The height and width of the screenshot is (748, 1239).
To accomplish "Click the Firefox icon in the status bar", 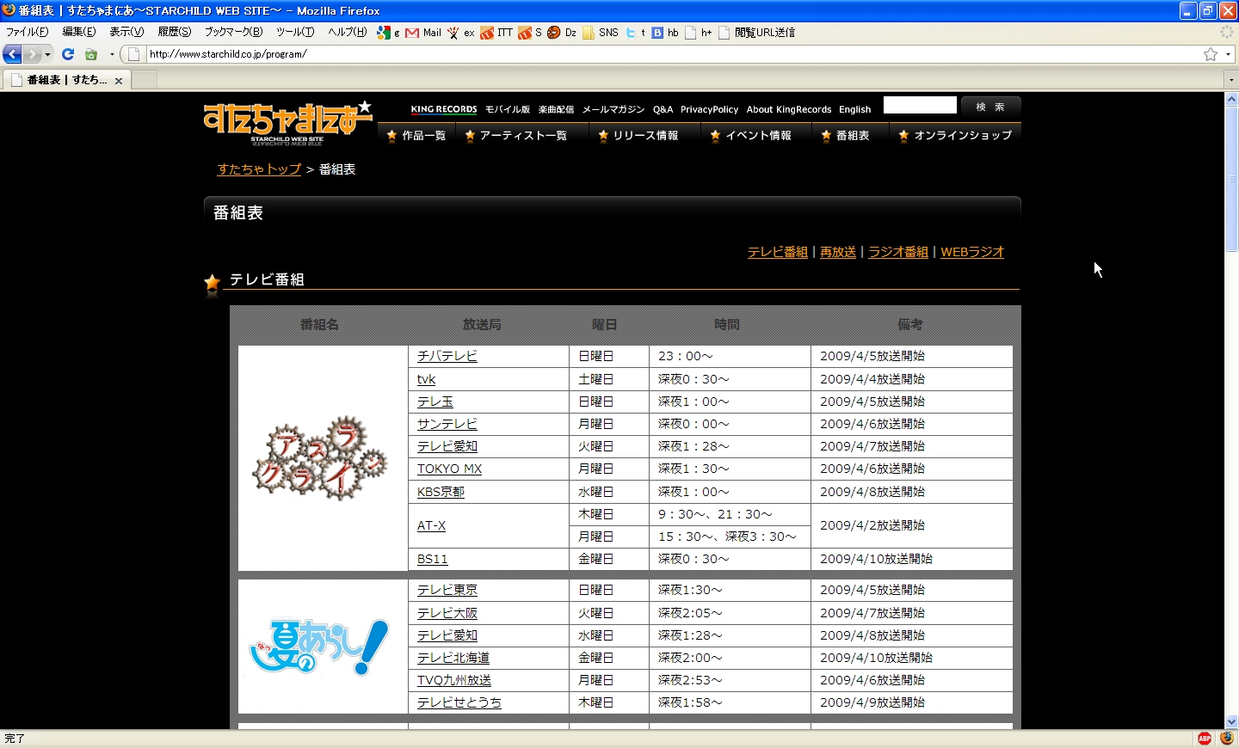I will 1227,739.
